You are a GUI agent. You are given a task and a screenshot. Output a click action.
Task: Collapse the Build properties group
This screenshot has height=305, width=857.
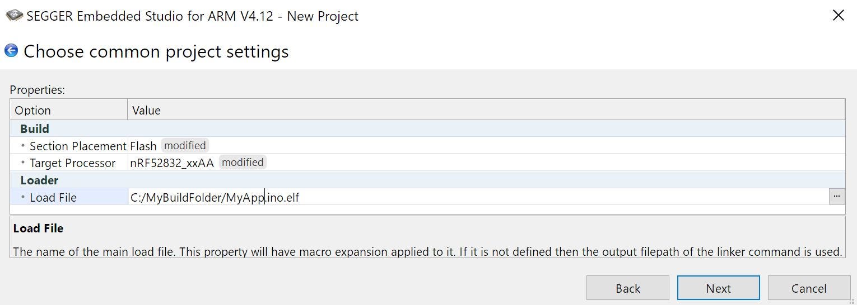(35, 128)
